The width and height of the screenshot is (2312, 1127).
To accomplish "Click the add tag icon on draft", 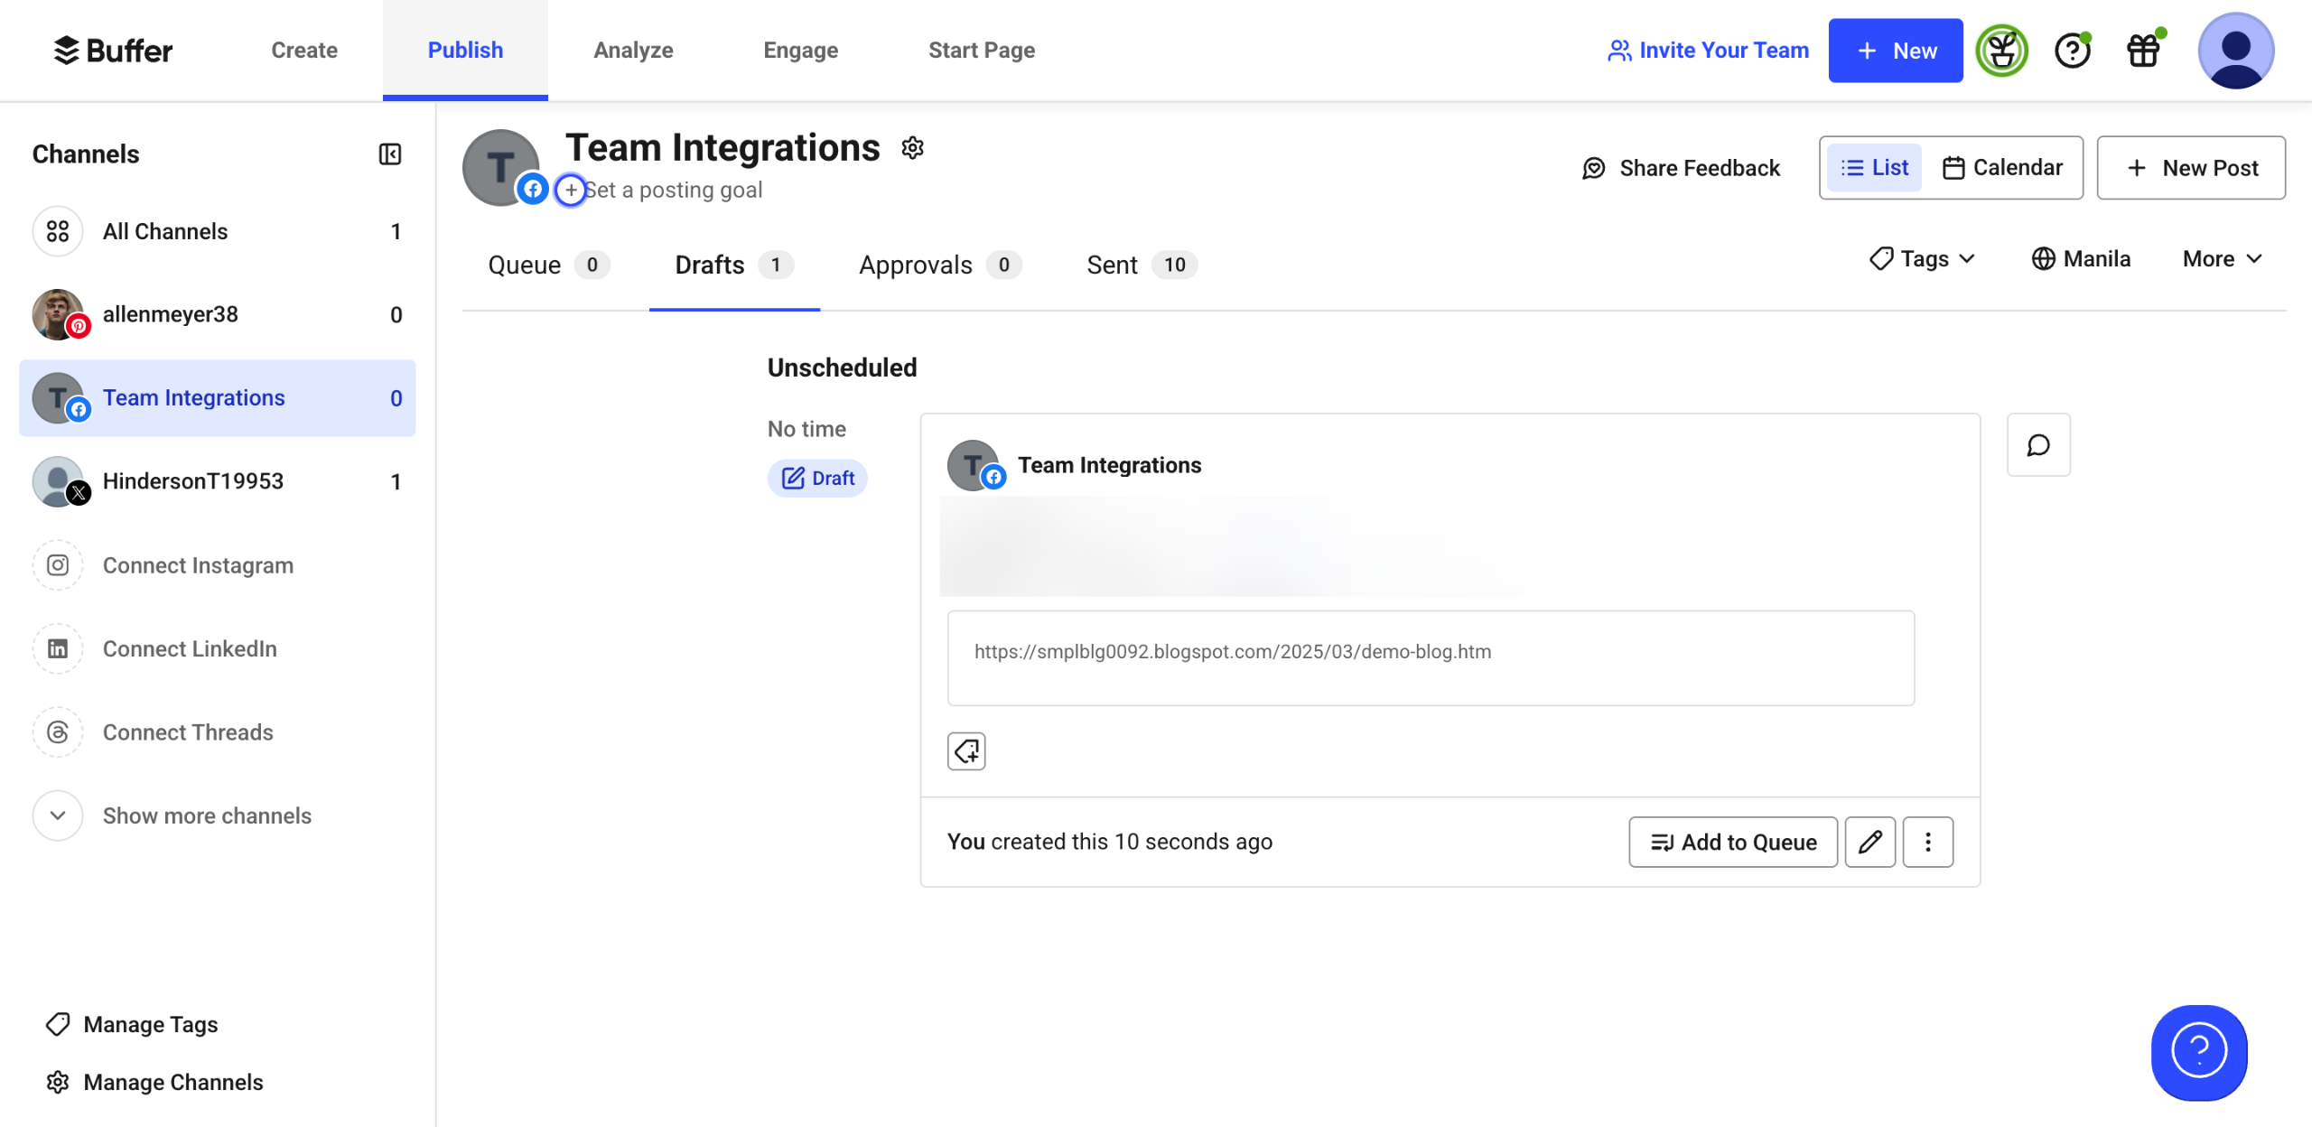I will (x=965, y=751).
